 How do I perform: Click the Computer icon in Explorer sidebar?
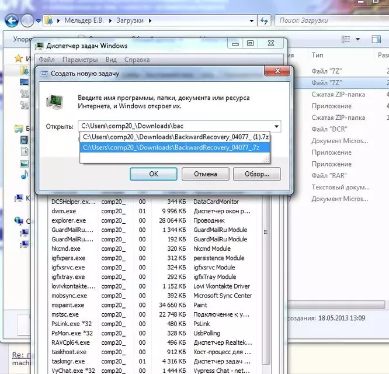(19, 198)
